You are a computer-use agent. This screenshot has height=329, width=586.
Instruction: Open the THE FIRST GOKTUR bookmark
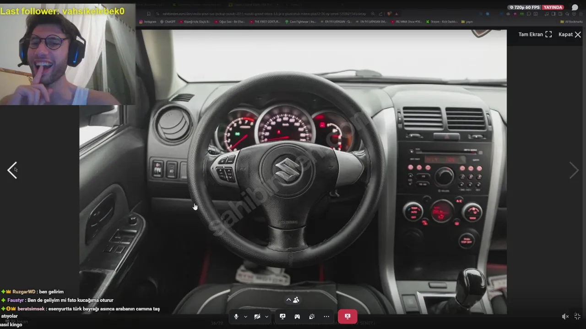265,21
